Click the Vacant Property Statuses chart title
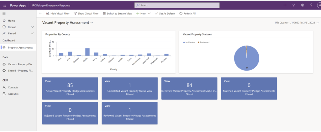Image resolution: width=321 pixels, height=132 pixels. [197, 34]
